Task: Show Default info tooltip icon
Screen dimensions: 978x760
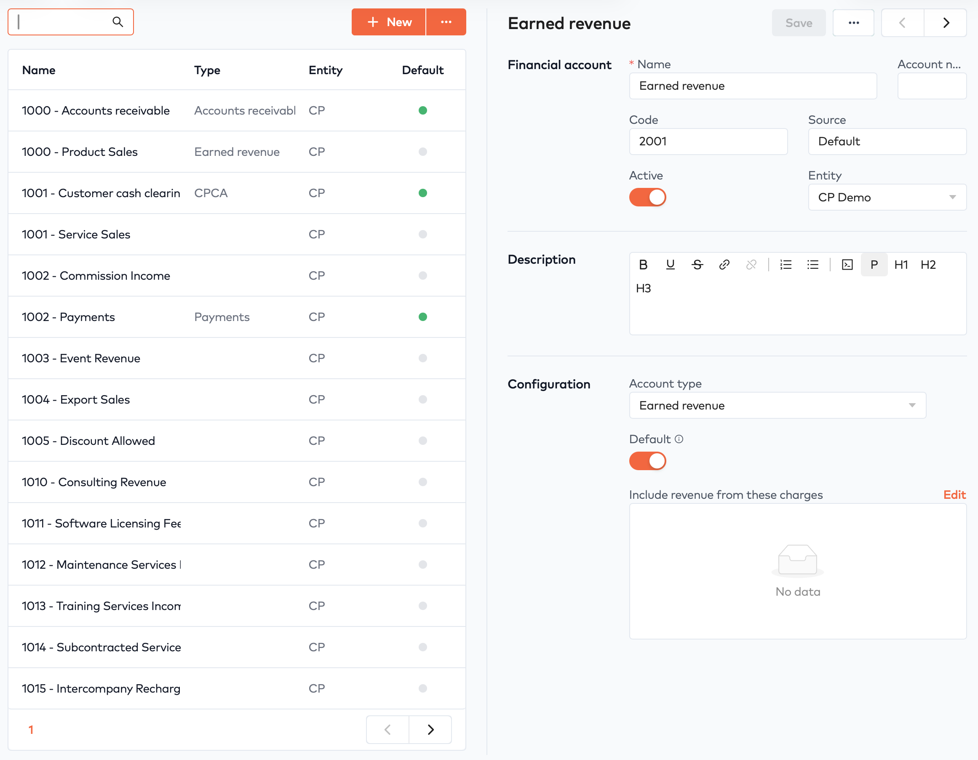Action: [x=679, y=439]
